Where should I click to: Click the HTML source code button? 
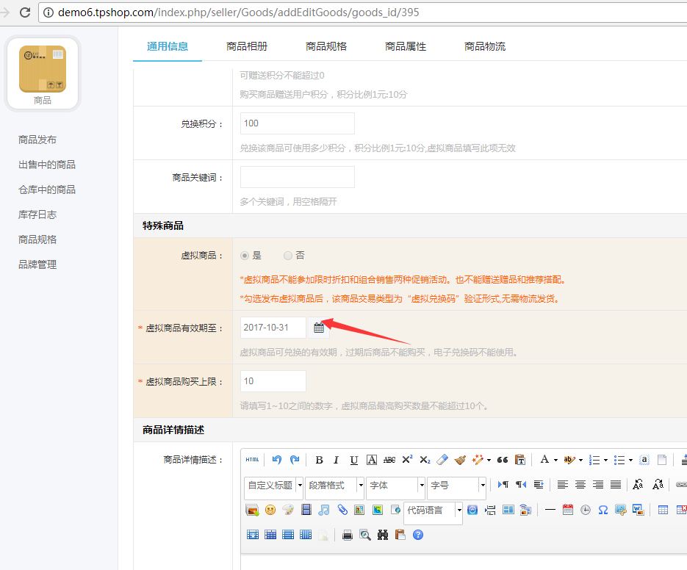[x=252, y=460]
